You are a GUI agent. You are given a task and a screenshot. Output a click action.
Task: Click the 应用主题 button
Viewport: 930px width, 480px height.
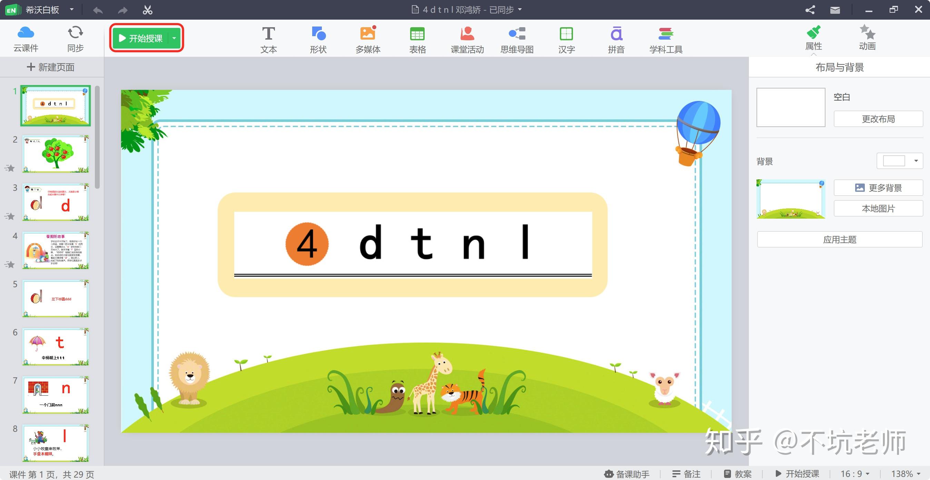840,240
